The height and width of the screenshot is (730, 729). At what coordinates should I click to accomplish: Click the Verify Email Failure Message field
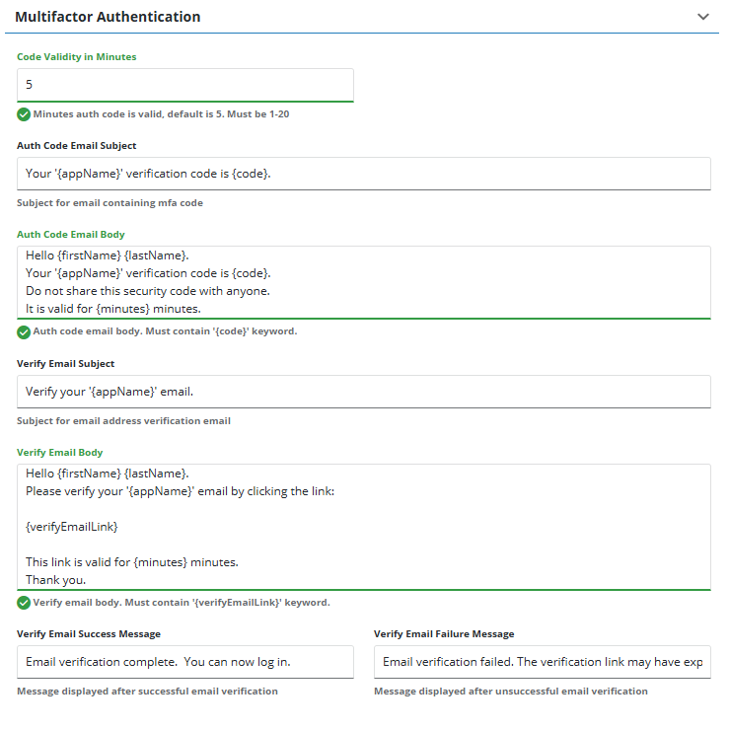pos(542,661)
